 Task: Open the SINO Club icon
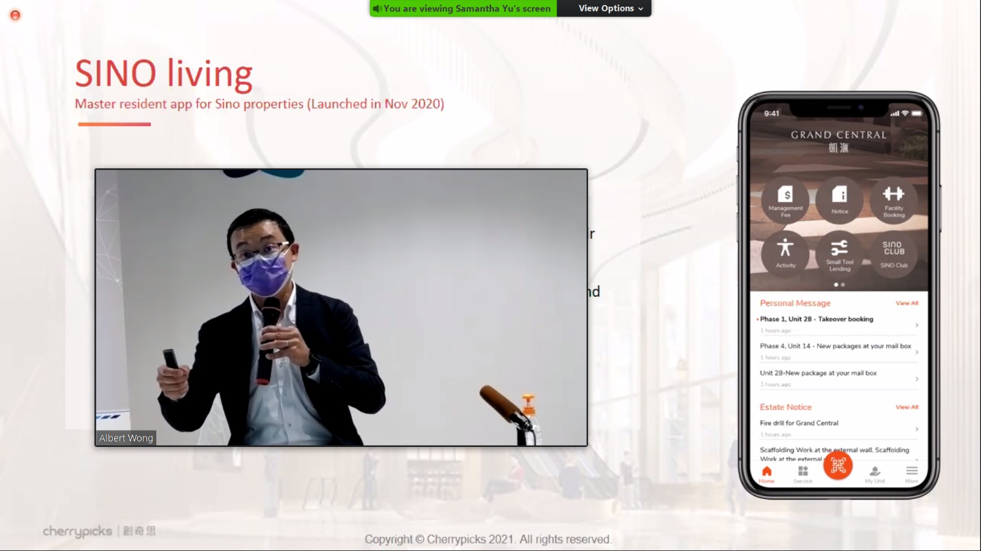tap(893, 253)
